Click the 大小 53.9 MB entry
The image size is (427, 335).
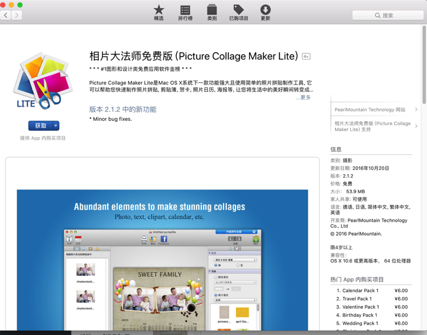[x=347, y=191]
